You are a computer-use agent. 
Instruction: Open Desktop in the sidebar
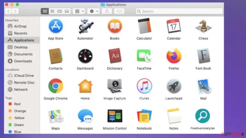point(22,47)
